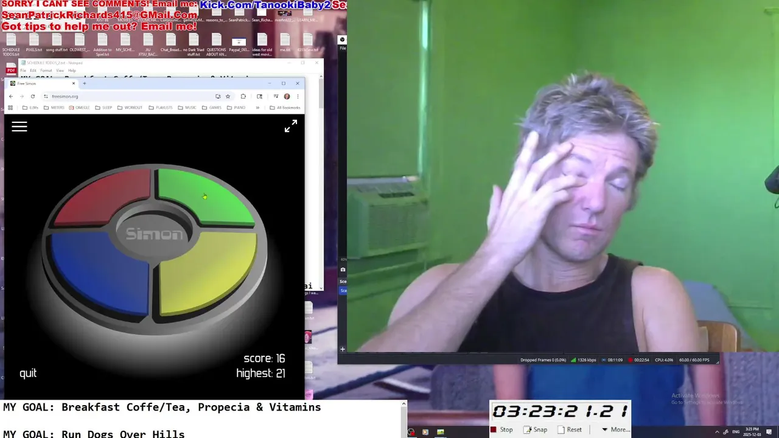Open the LLMs bookmark folder
Viewport: 779px width, 438px height.
(x=30, y=108)
